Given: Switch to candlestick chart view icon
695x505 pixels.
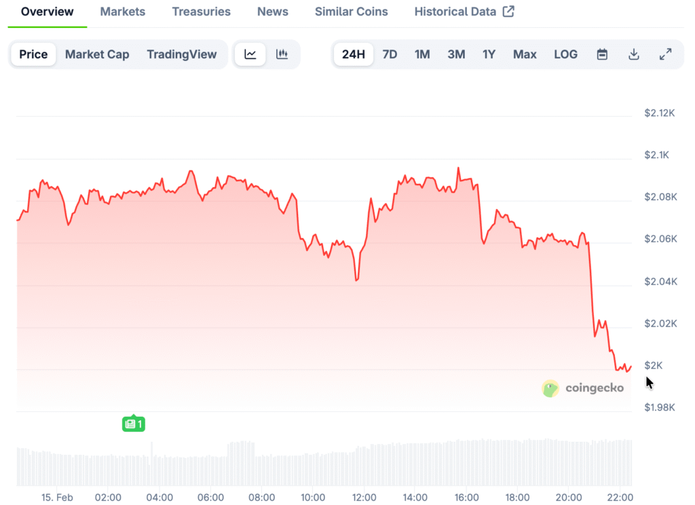Looking at the screenshot, I should (282, 54).
